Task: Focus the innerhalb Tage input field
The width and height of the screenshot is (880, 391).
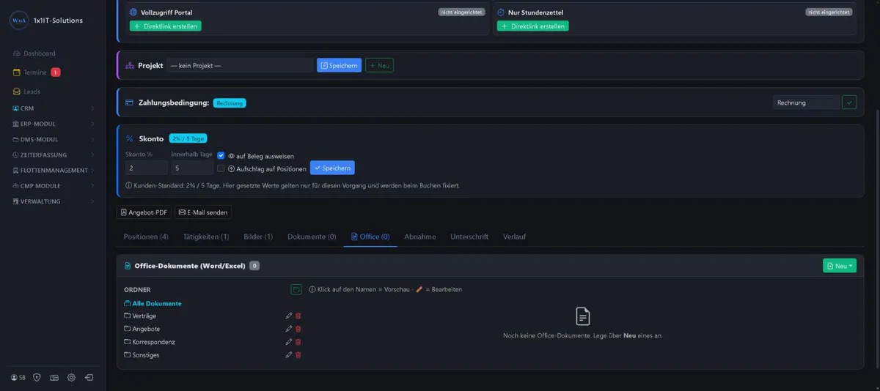Action: coord(192,168)
